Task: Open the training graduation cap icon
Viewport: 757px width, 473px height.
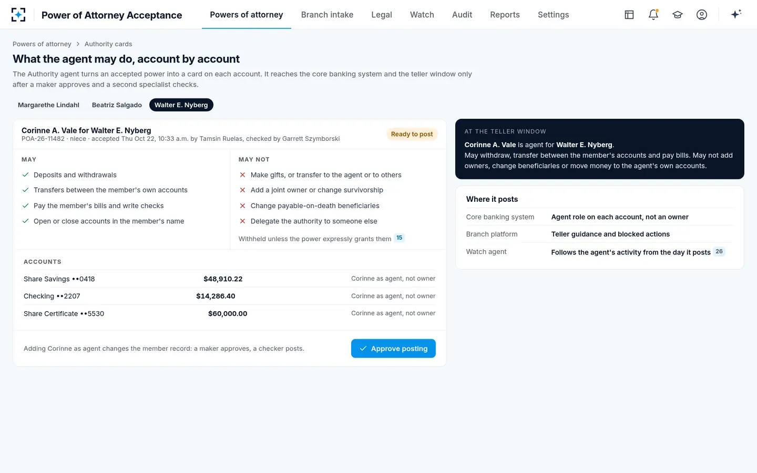Action: click(678, 15)
